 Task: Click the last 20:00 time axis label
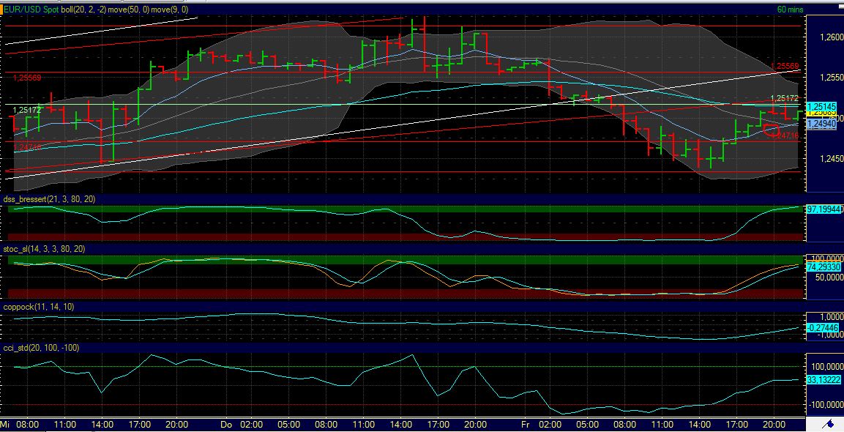click(x=774, y=425)
